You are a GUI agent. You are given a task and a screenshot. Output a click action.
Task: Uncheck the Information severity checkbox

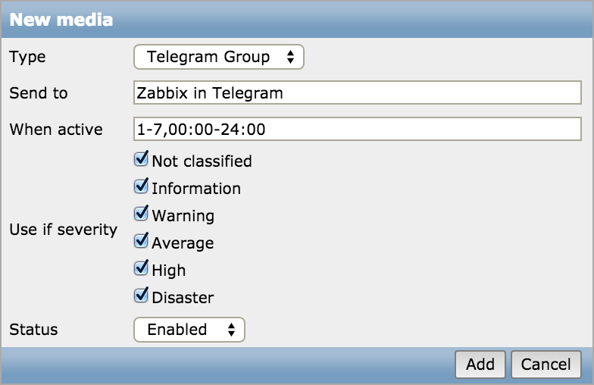[141, 186]
